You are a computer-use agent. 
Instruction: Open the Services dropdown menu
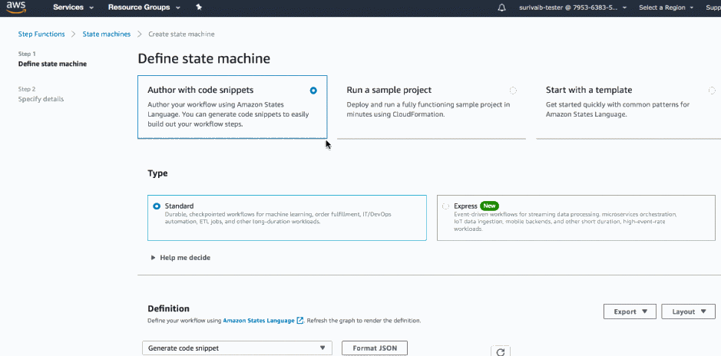click(74, 8)
